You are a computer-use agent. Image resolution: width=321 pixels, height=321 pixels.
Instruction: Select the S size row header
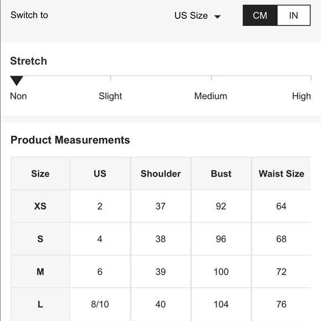(40, 239)
